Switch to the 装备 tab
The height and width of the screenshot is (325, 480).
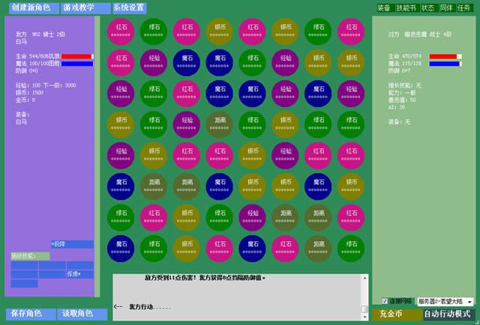(x=384, y=7)
